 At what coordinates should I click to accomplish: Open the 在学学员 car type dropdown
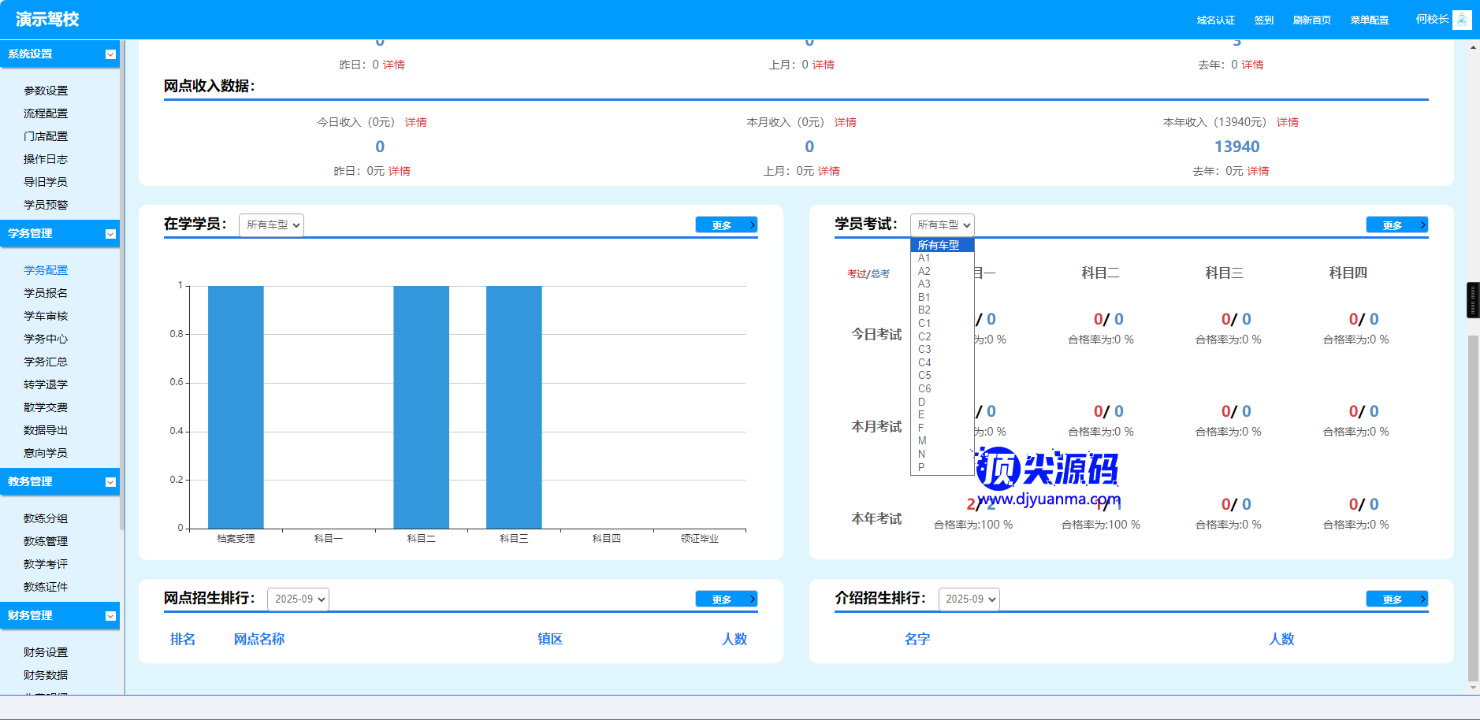coord(271,225)
